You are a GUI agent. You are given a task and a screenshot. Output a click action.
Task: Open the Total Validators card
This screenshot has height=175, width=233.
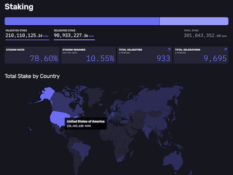pyautogui.click(x=145, y=55)
